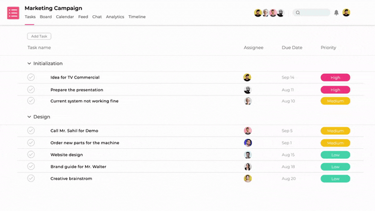The width and height of the screenshot is (375, 211).
Task: Click the pink task list app logo
Action: (13, 13)
